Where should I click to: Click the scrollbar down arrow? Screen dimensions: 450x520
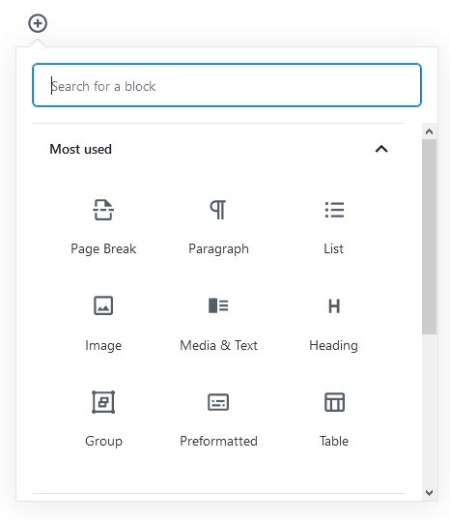pos(429,493)
